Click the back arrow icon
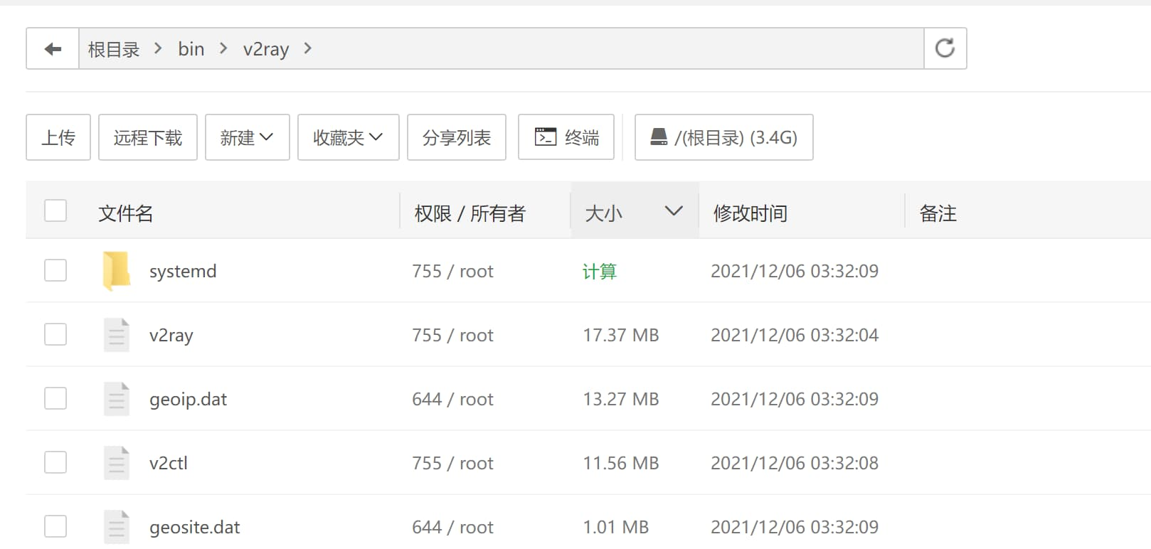The image size is (1151, 549). [53, 49]
